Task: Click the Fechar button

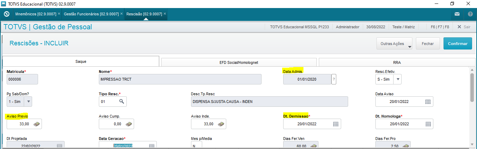Action: 428,44
